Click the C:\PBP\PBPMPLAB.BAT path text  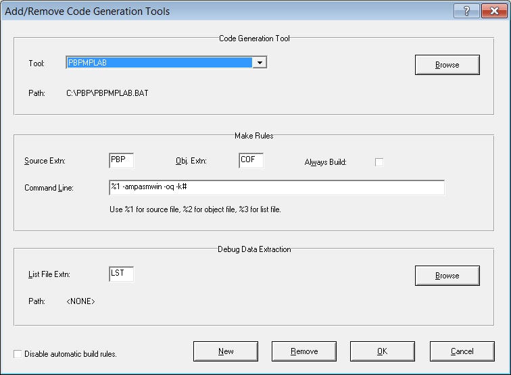tap(107, 93)
